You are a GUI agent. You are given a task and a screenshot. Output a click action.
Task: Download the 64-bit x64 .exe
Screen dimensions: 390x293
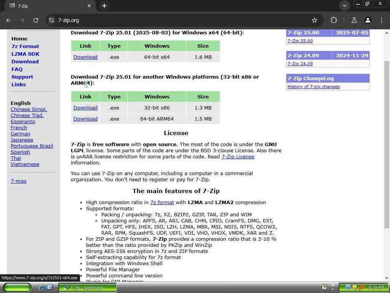coord(85,57)
